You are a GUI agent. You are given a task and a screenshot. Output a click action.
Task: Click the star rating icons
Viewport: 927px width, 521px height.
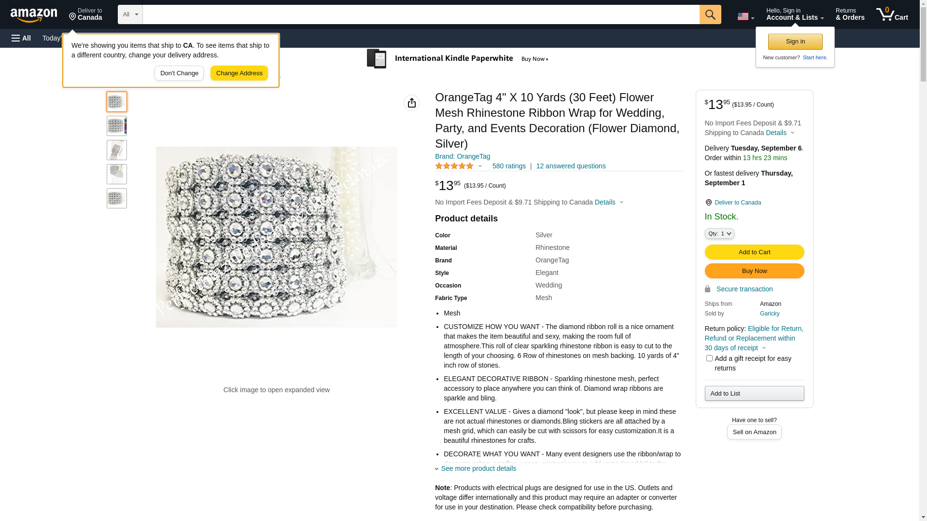click(454, 166)
